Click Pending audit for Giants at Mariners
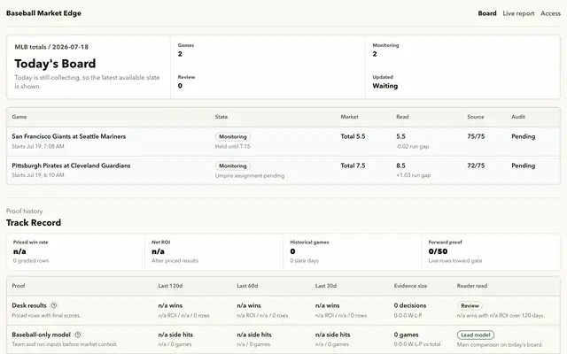The width and height of the screenshot is (567, 354). pyautogui.click(x=523, y=136)
